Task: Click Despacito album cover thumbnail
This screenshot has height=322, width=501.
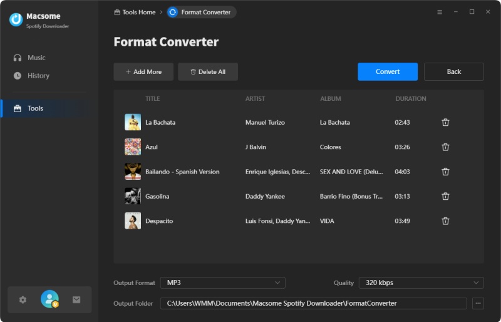Action: pyautogui.click(x=133, y=221)
